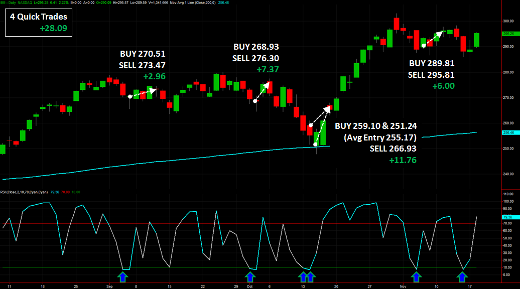Viewport: 520px width, 289px height.
Task: Click the 'Sep' date axis label
Action: point(109,286)
